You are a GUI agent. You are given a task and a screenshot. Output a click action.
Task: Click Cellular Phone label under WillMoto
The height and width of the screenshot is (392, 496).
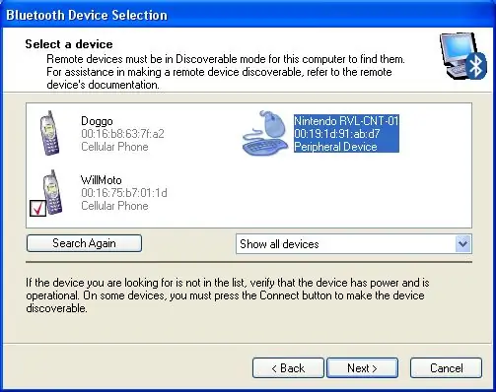coord(114,206)
